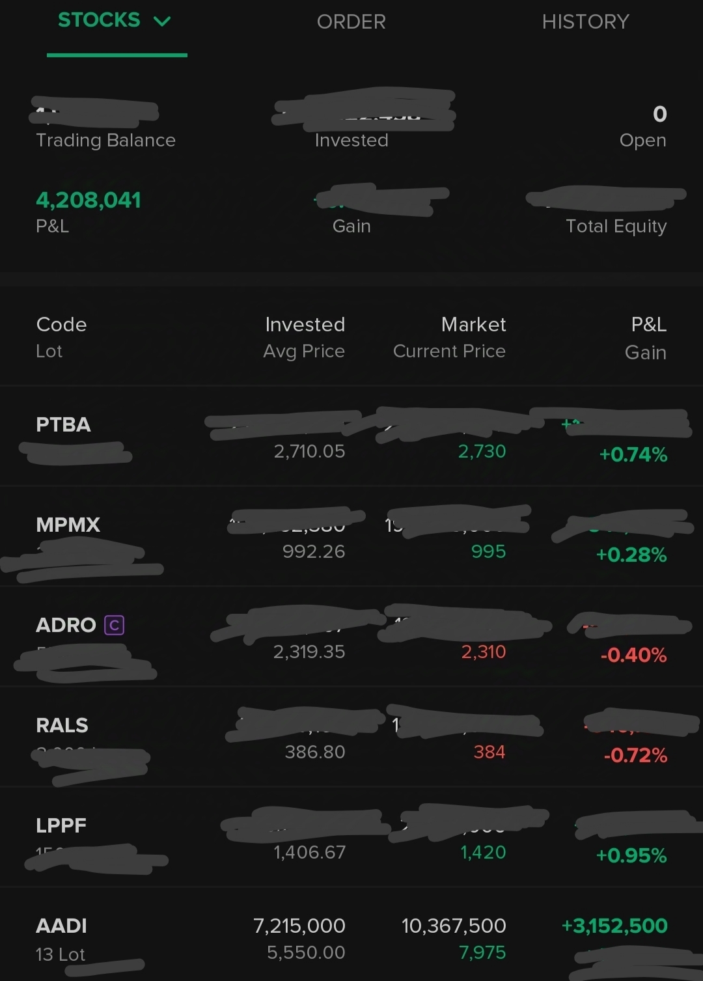703x981 pixels.
Task: Tap the green 4,208,041 P&L total
Action: (89, 200)
